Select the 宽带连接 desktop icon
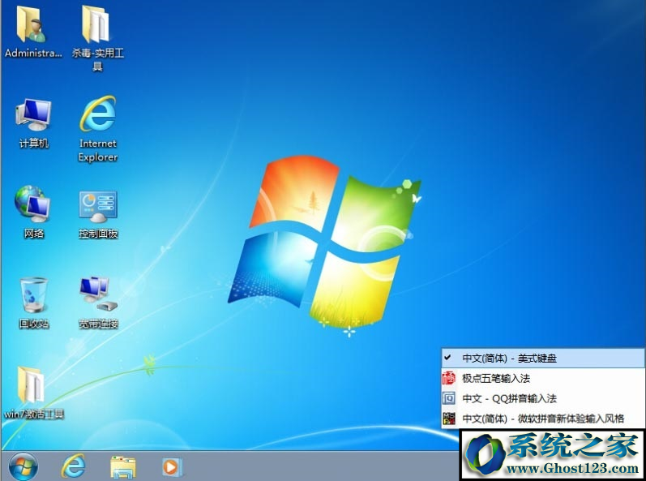Screen dimensions: 646x481 pyautogui.click(x=98, y=294)
